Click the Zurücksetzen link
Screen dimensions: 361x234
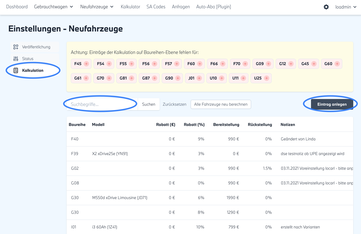pyautogui.click(x=174, y=104)
